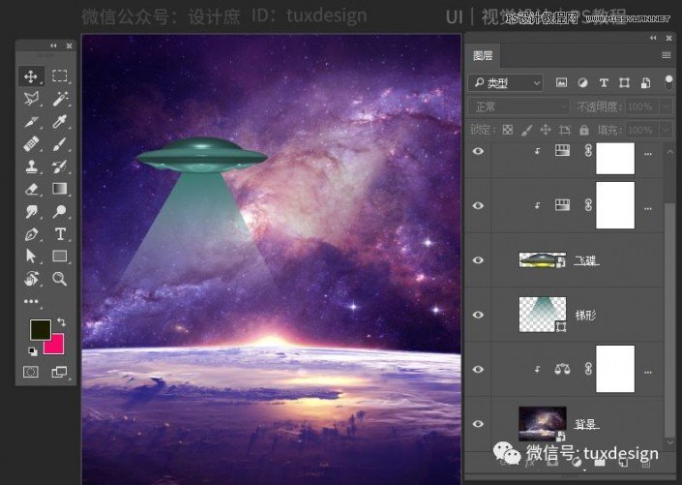Collapse the Tools panel double arrows

[53, 45]
